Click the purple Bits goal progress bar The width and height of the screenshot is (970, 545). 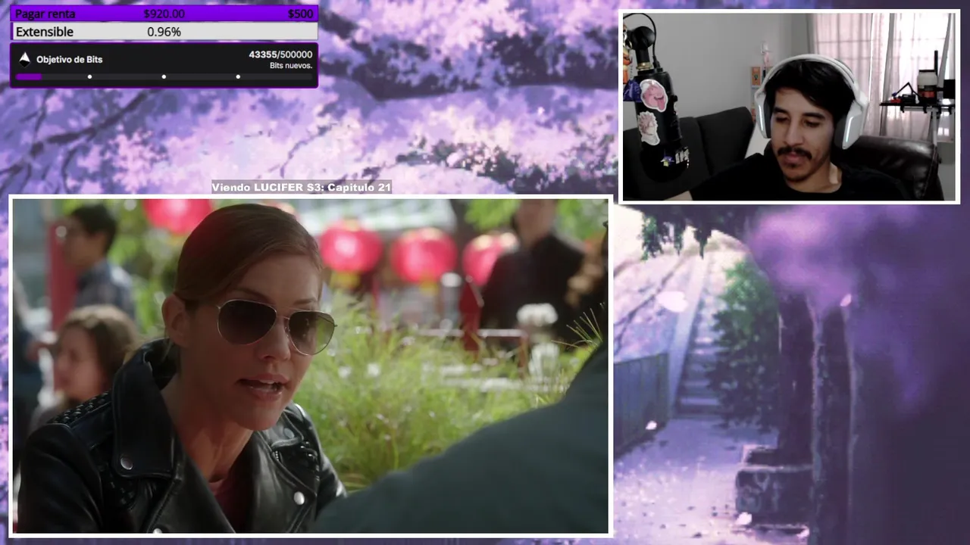[x=164, y=76]
